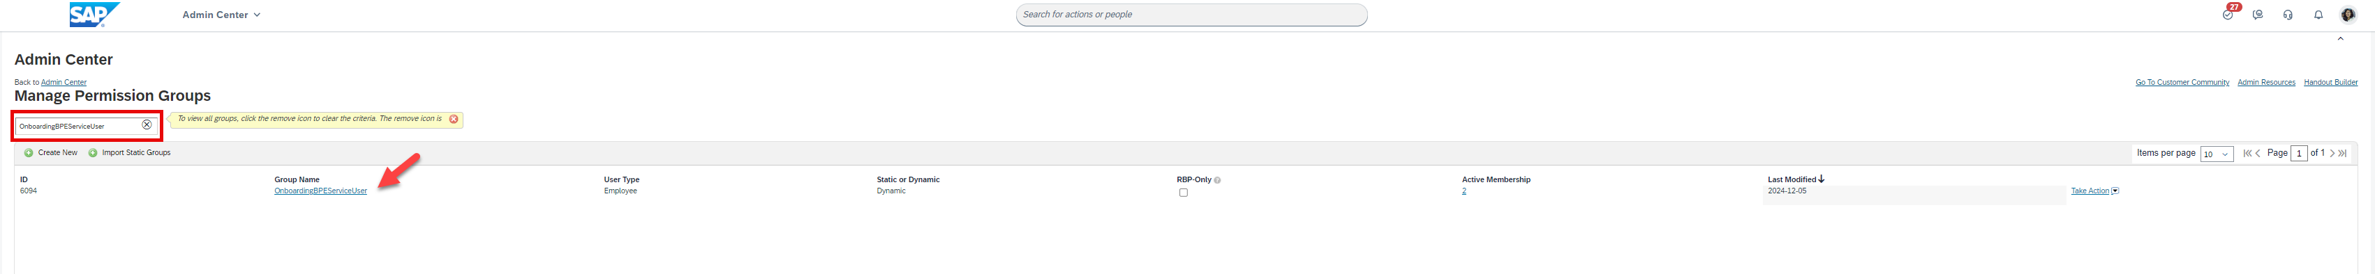Click the RBP-Only info icon
2375x274 pixels.
[x=1217, y=180]
